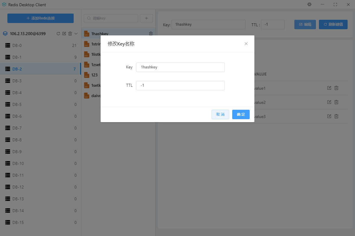
Task: Delete the value1 row
Action: [x=336, y=88]
